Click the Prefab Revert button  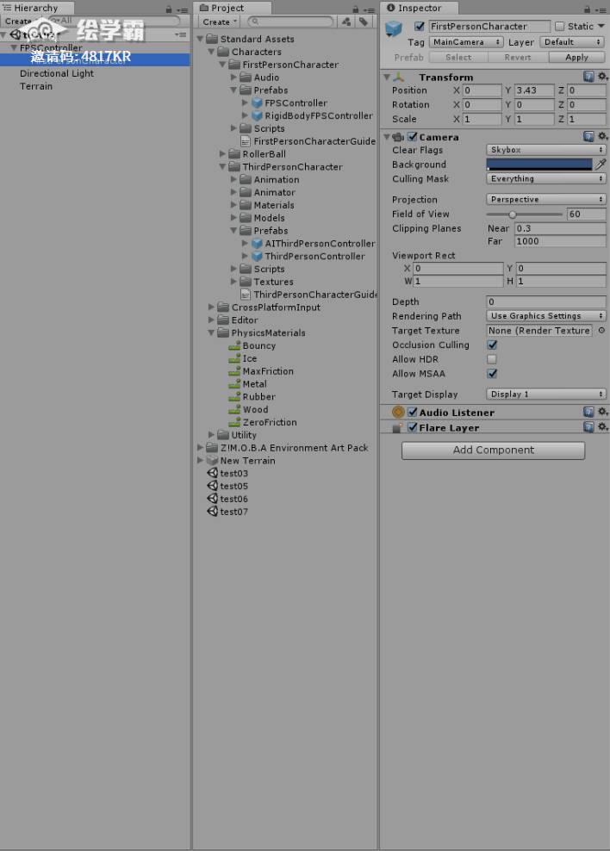pos(518,57)
